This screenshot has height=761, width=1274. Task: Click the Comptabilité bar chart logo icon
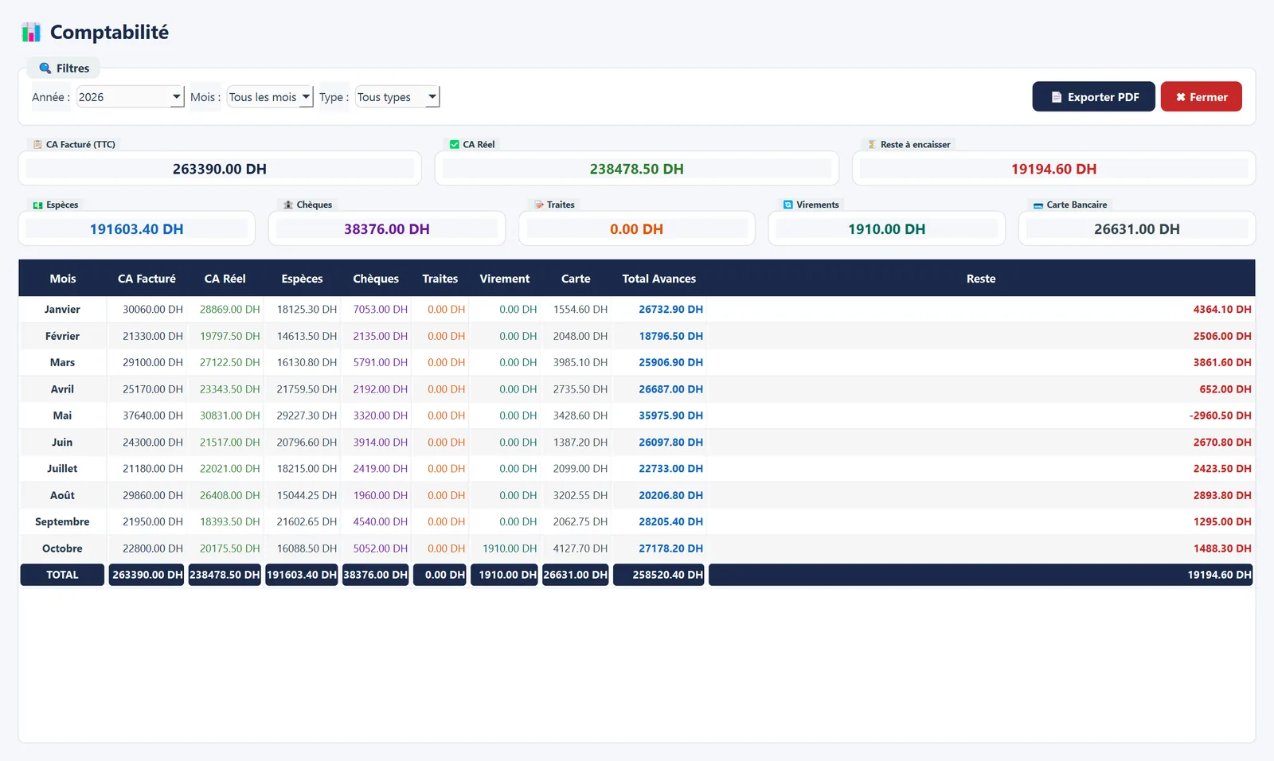pos(31,33)
